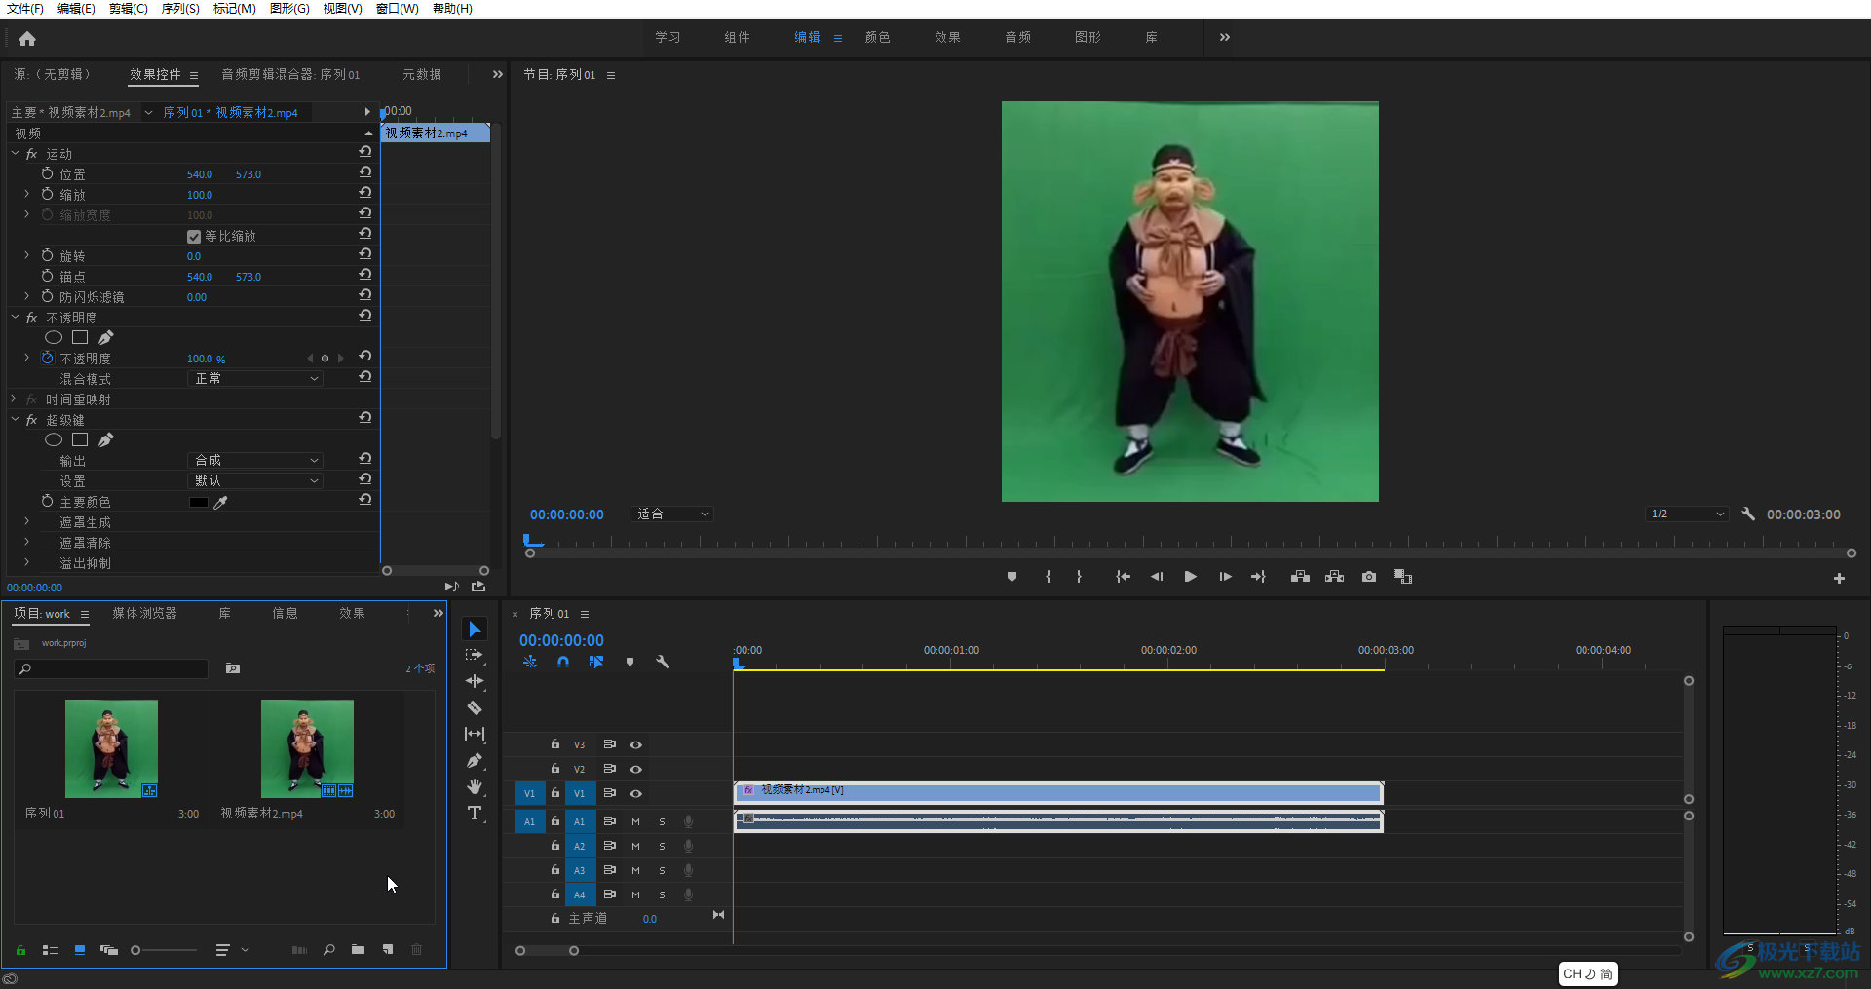The height and width of the screenshot is (989, 1871).
Task: Click the Lift button in the program monitor
Action: (x=1300, y=577)
